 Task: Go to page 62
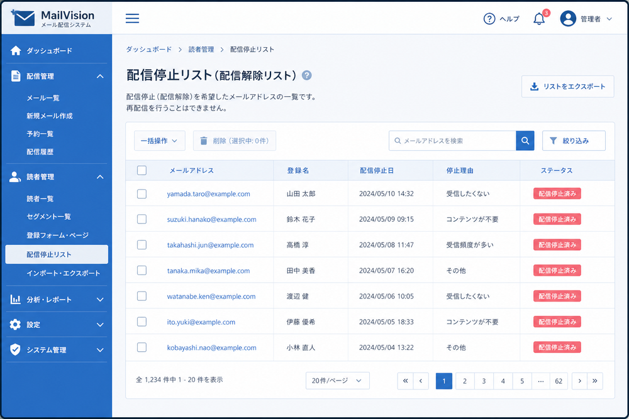(x=559, y=381)
